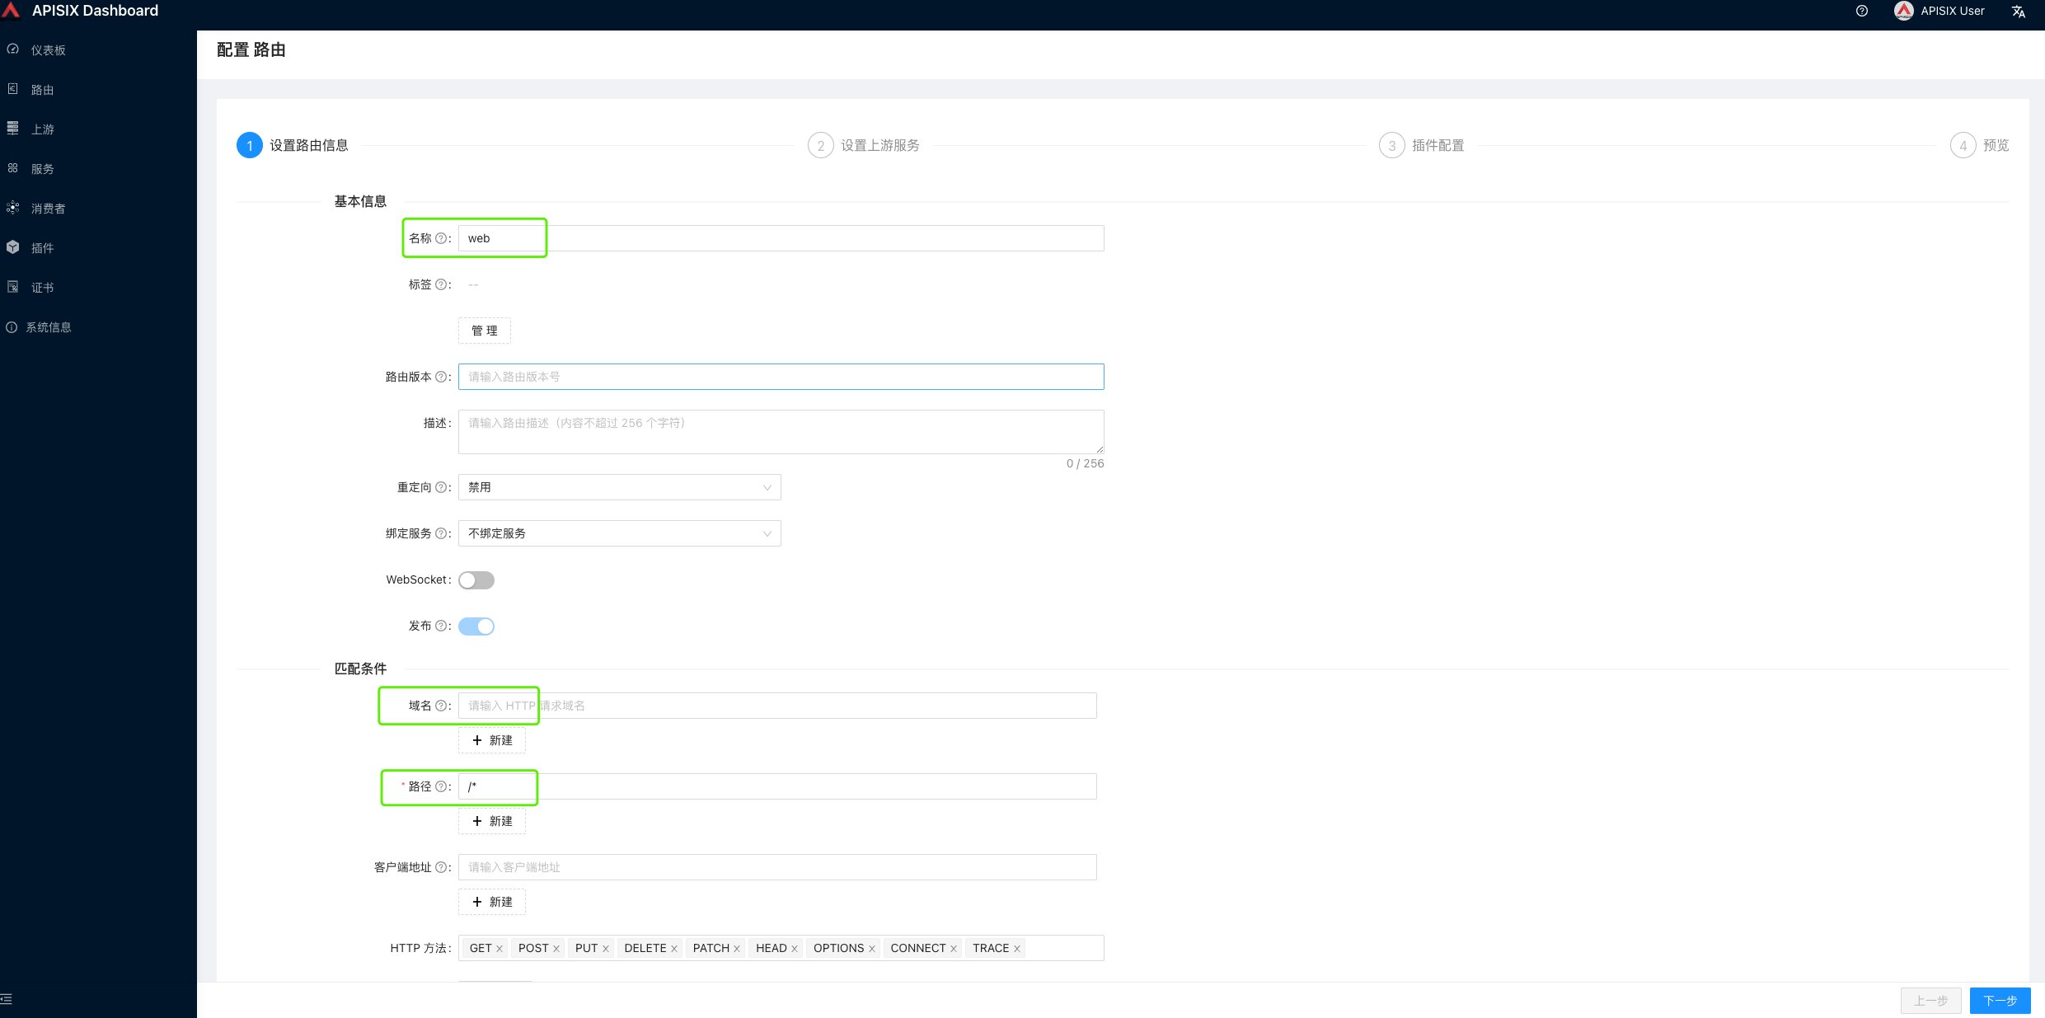Screen dimensions: 2045x1018
Task: Open the APISIX User account menu
Action: coord(1939,11)
